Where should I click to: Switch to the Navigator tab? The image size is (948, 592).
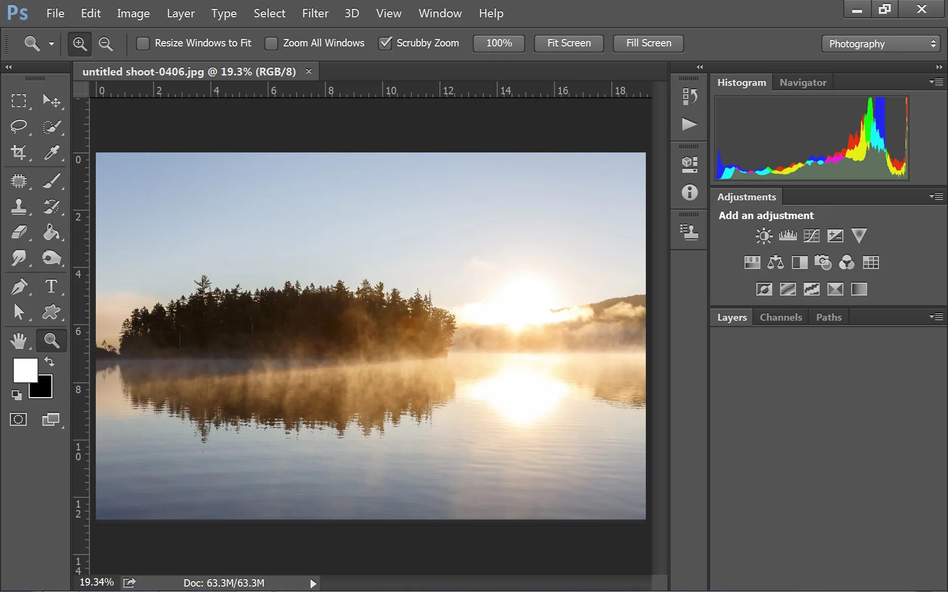pos(803,82)
